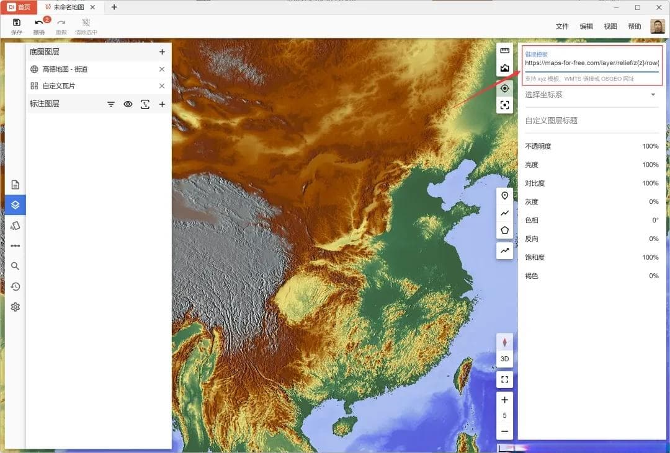Viewport: 670px width, 453px height.
Task: Open the user avatar profile
Action: (x=658, y=27)
